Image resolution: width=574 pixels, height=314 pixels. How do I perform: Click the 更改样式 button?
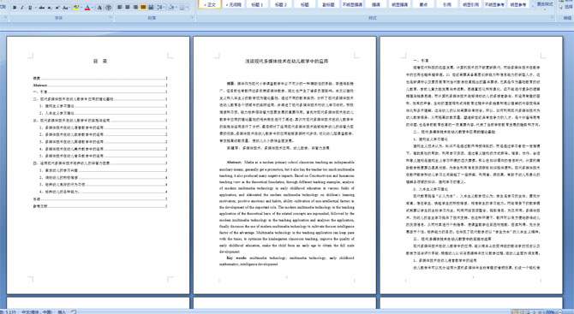click(x=545, y=5)
